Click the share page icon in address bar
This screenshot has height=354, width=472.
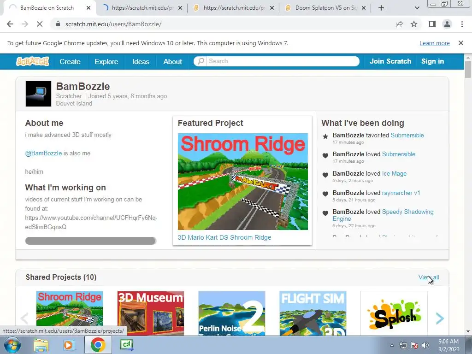[399, 24]
